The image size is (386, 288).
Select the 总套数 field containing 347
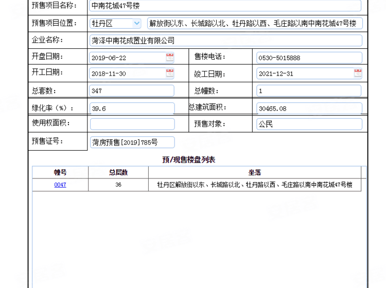pos(132,91)
